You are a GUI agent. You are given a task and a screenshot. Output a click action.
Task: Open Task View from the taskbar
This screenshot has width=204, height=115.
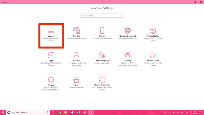[x=53, y=112]
